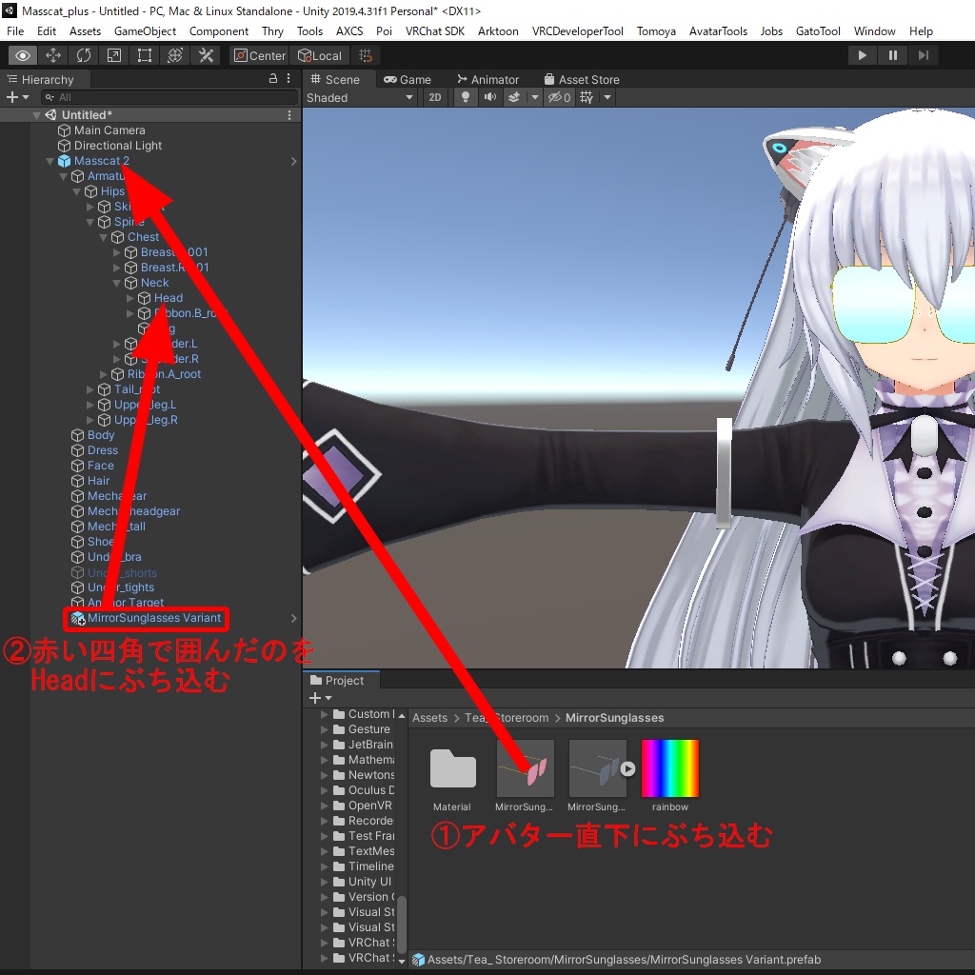Select the rainbow texture asset
Image resolution: width=975 pixels, height=975 pixels.
point(669,777)
